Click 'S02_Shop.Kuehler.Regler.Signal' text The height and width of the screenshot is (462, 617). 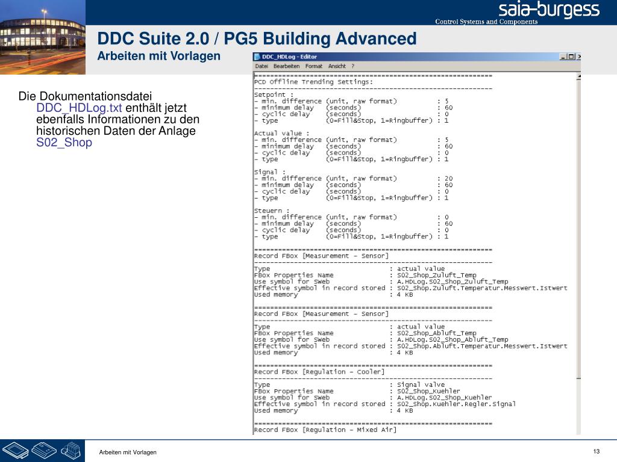tap(456, 404)
